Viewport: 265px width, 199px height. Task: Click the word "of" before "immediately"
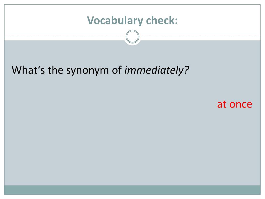[x=117, y=70]
